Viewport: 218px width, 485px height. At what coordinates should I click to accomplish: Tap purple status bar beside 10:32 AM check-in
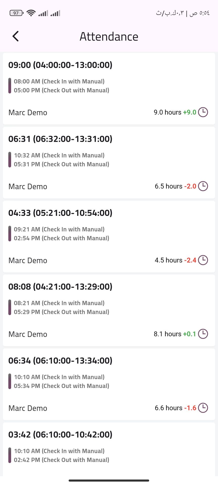(10, 160)
